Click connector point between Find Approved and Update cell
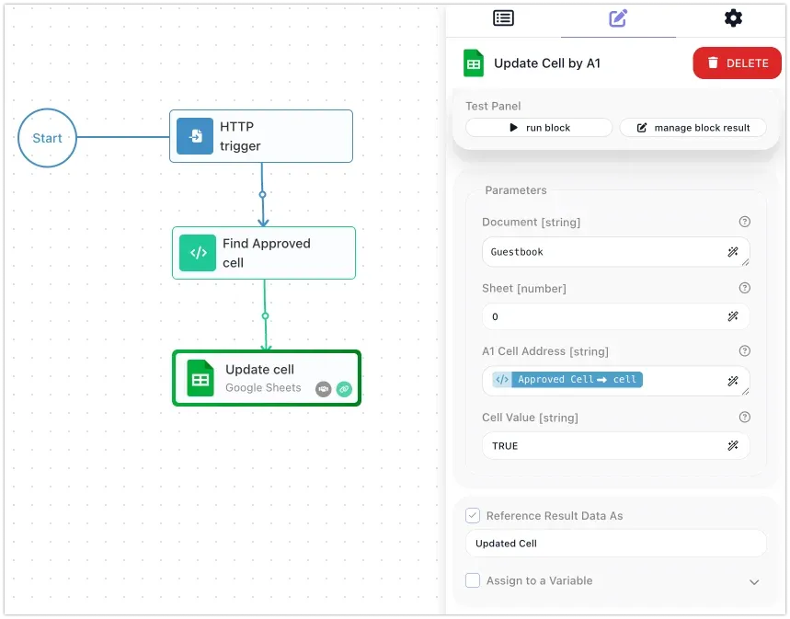This screenshot has width=790, height=619. (266, 316)
